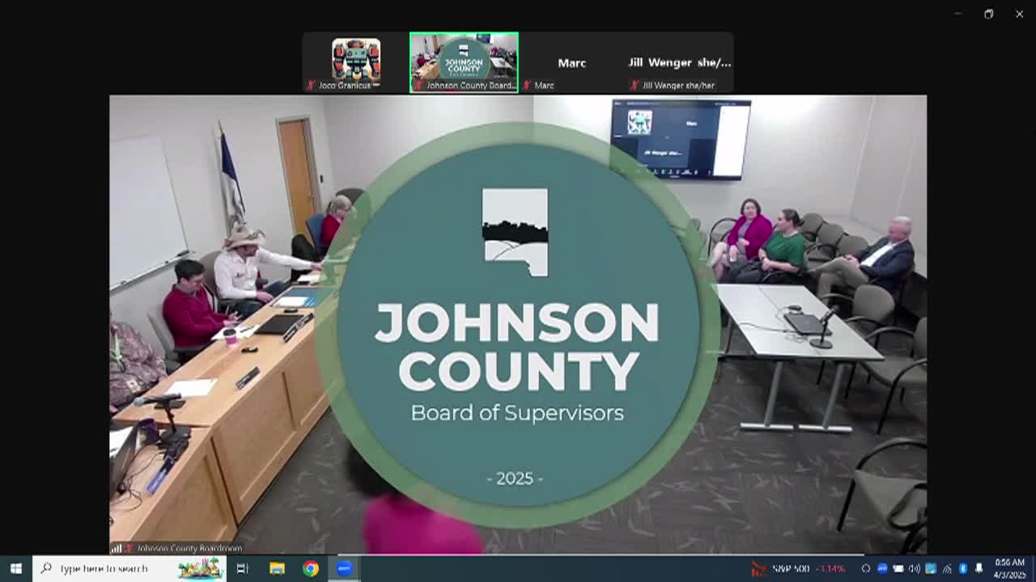The width and height of the screenshot is (1036, 582).
Task: Click the 'Johnson County Boardroom' name label
Action: 189,548
